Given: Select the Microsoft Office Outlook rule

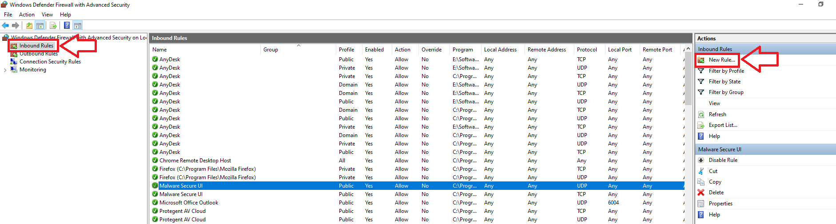Looking at the screenshot, I should tap(418, 203).
